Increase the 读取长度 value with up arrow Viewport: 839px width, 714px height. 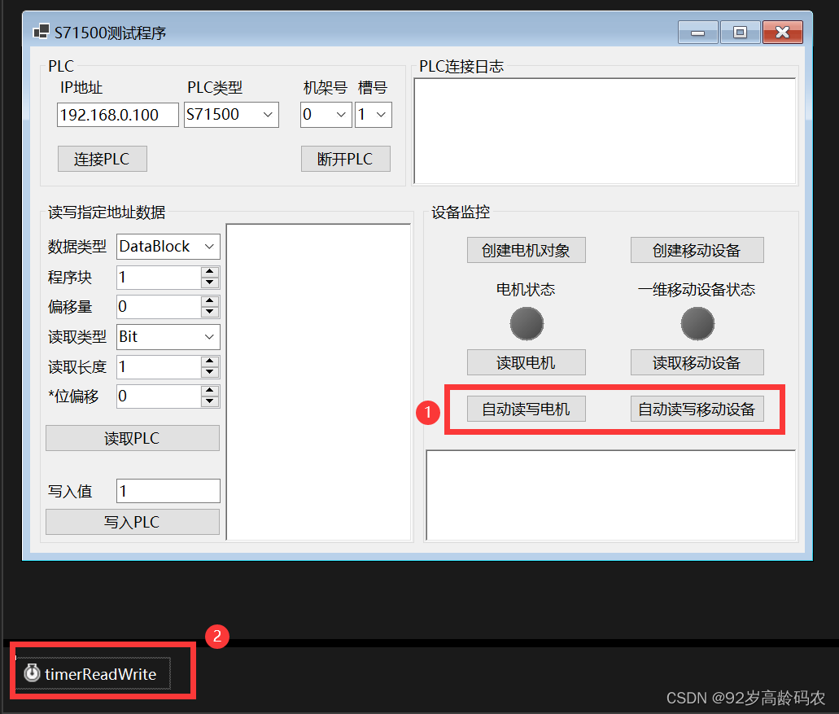coord(210,361)
